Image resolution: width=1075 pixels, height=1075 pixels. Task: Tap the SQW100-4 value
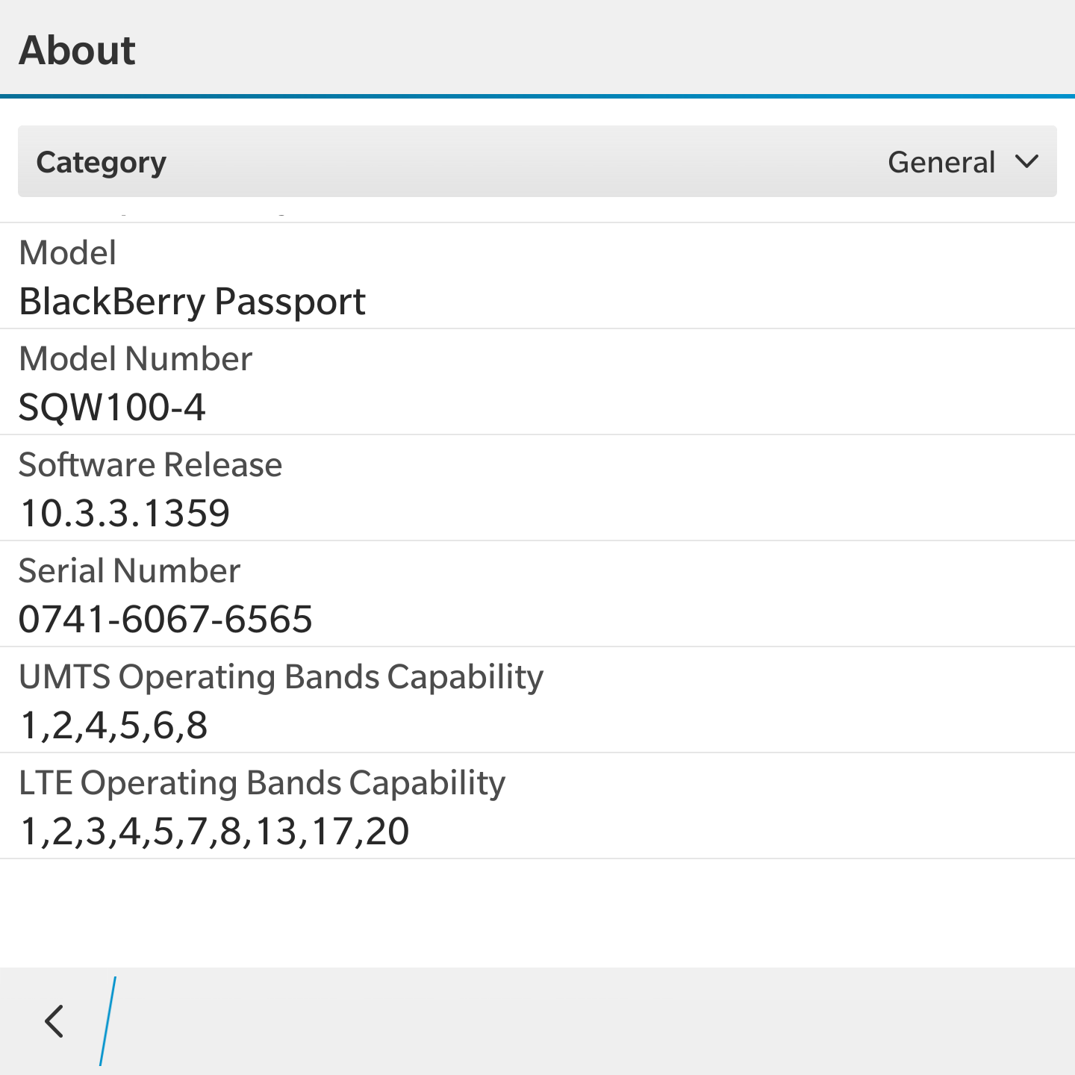112,408
